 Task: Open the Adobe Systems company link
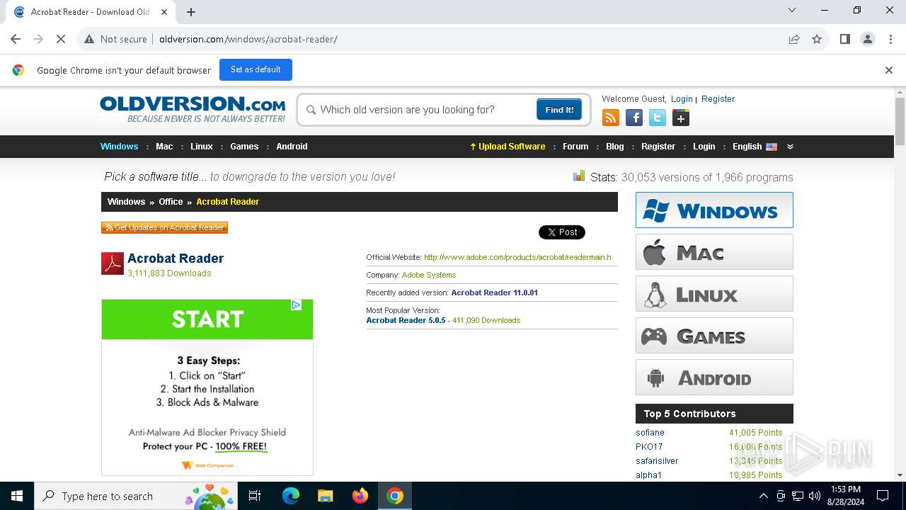[429, 275]
